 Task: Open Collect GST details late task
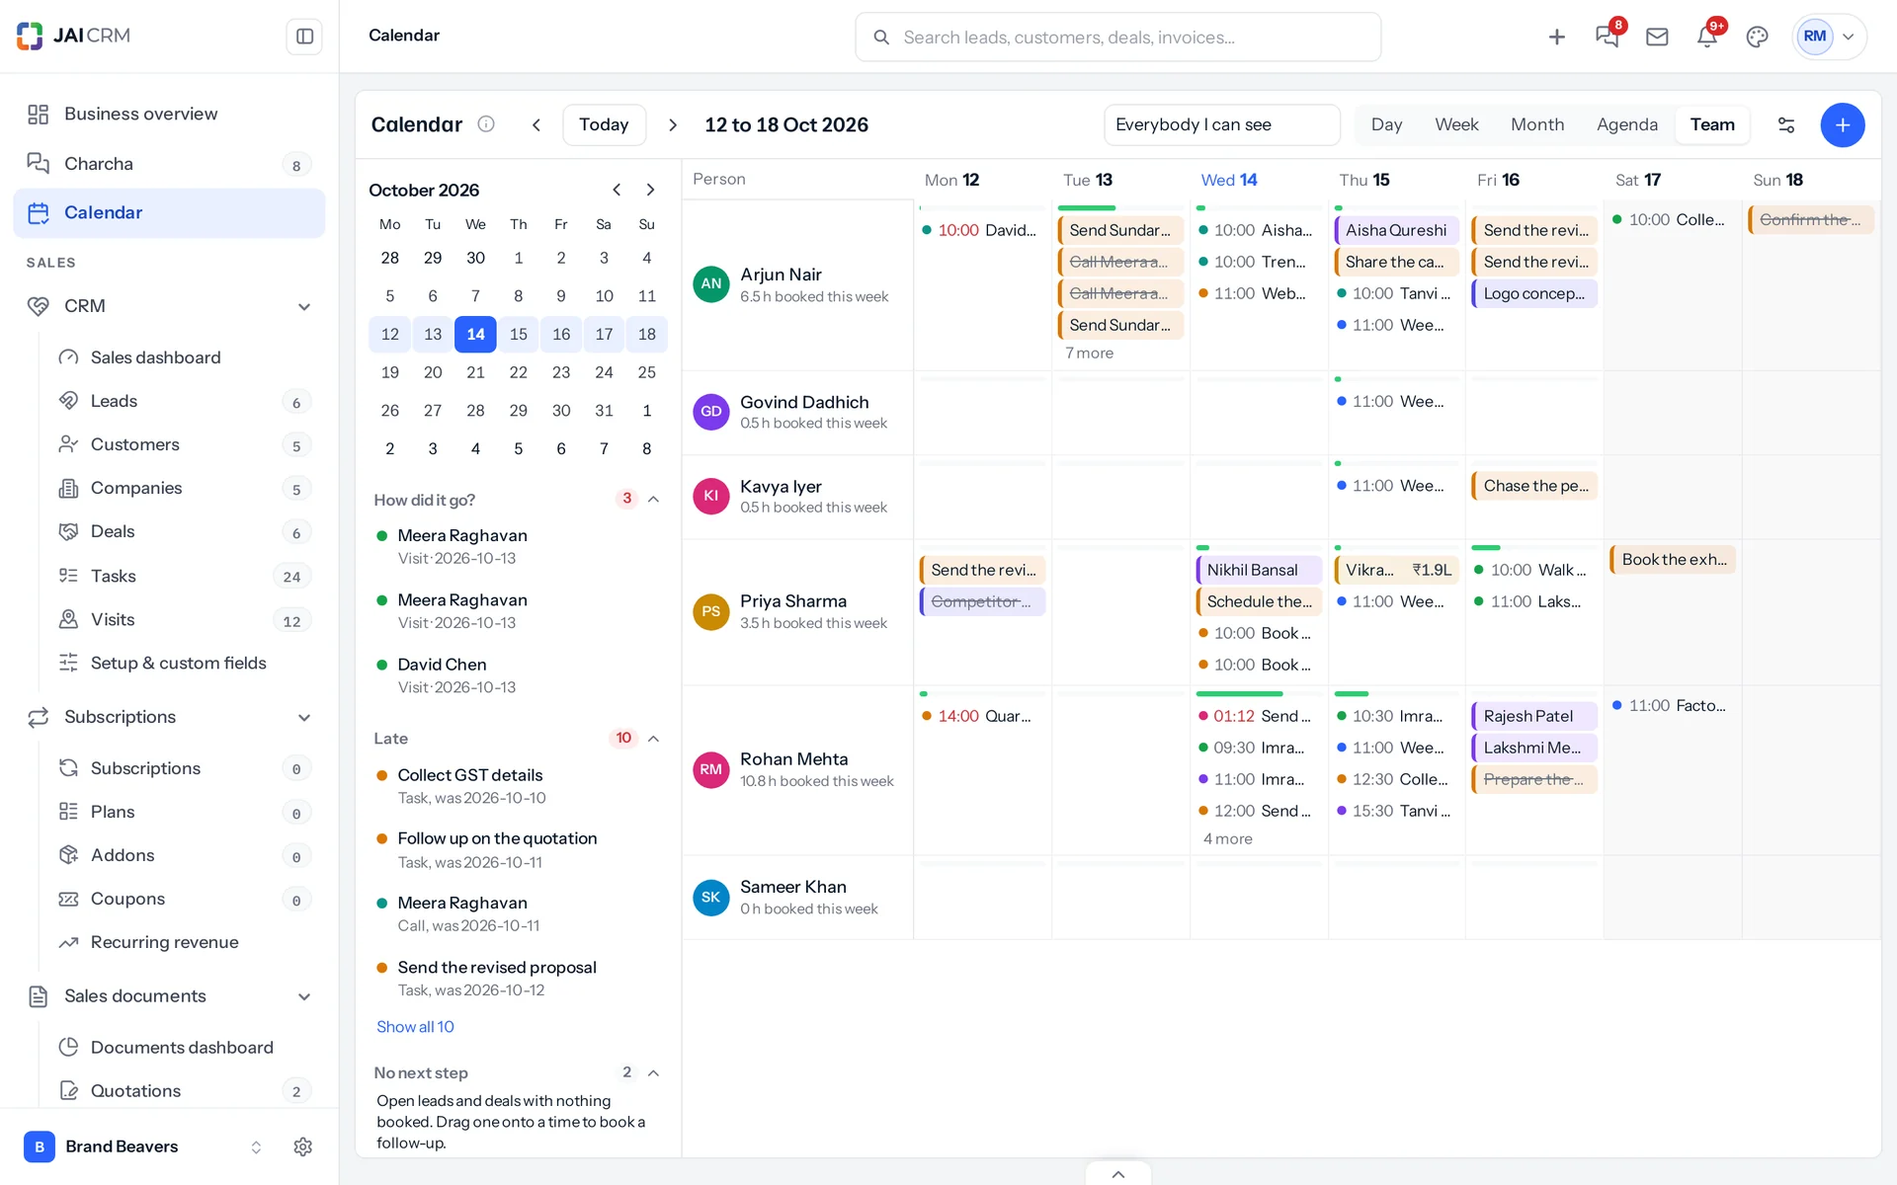(519, 786)
